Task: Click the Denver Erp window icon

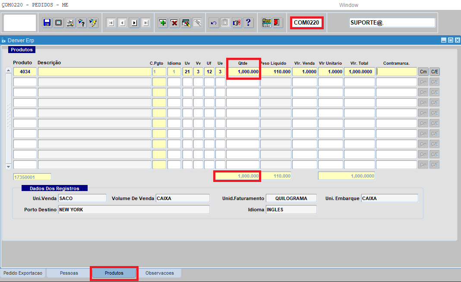Action: coord(3,41)
